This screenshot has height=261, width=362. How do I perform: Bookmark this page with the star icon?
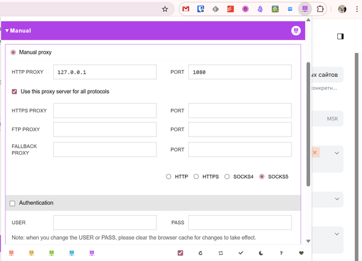(165, 9)
